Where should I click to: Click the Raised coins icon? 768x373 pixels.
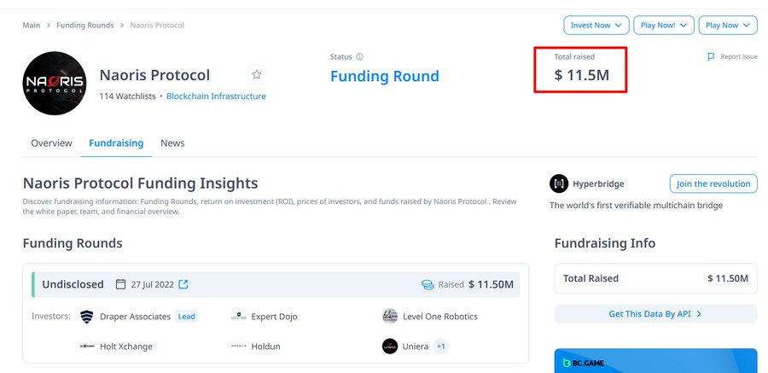pyautogui.click(x=428, y=284)
